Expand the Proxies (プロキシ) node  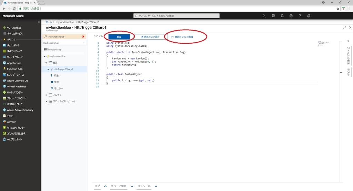[x=46, y=95]
